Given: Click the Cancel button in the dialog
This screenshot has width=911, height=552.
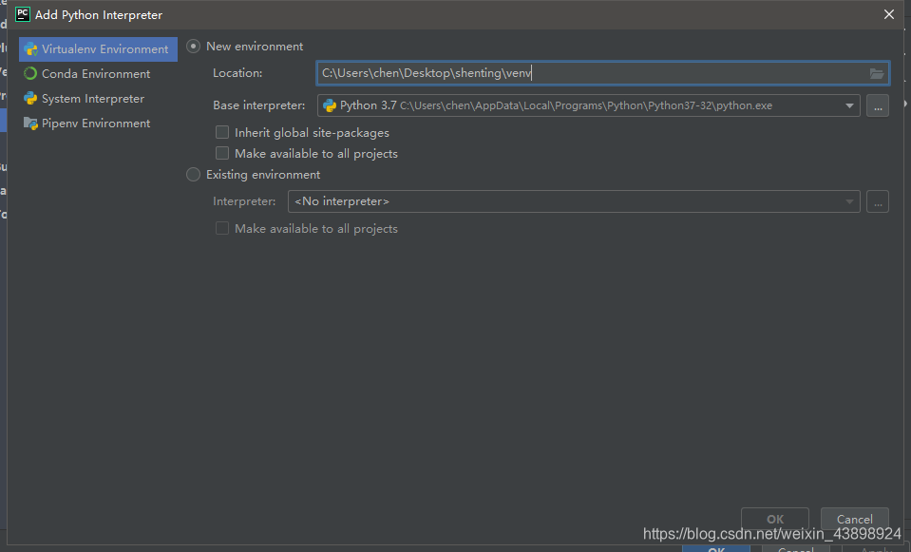Looking at the screenshot, I should [855, 519].
